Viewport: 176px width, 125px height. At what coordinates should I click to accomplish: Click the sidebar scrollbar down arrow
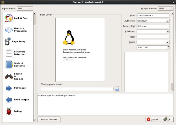click(x=35, y=121)
